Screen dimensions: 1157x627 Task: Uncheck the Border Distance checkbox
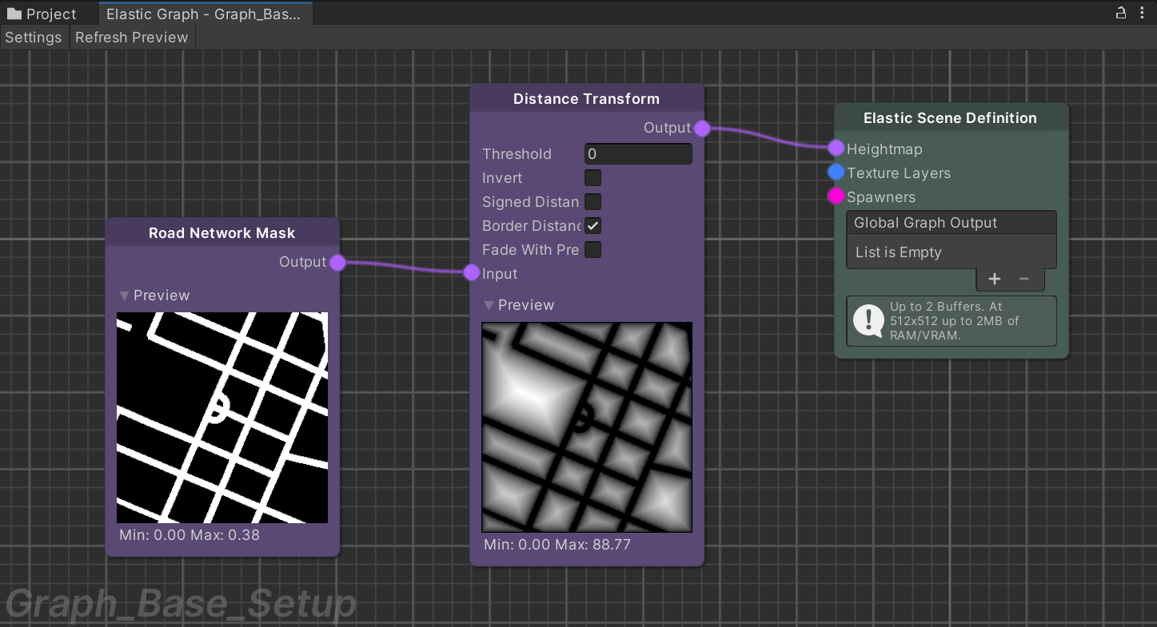pyautogui.click(x=592, y=226)
